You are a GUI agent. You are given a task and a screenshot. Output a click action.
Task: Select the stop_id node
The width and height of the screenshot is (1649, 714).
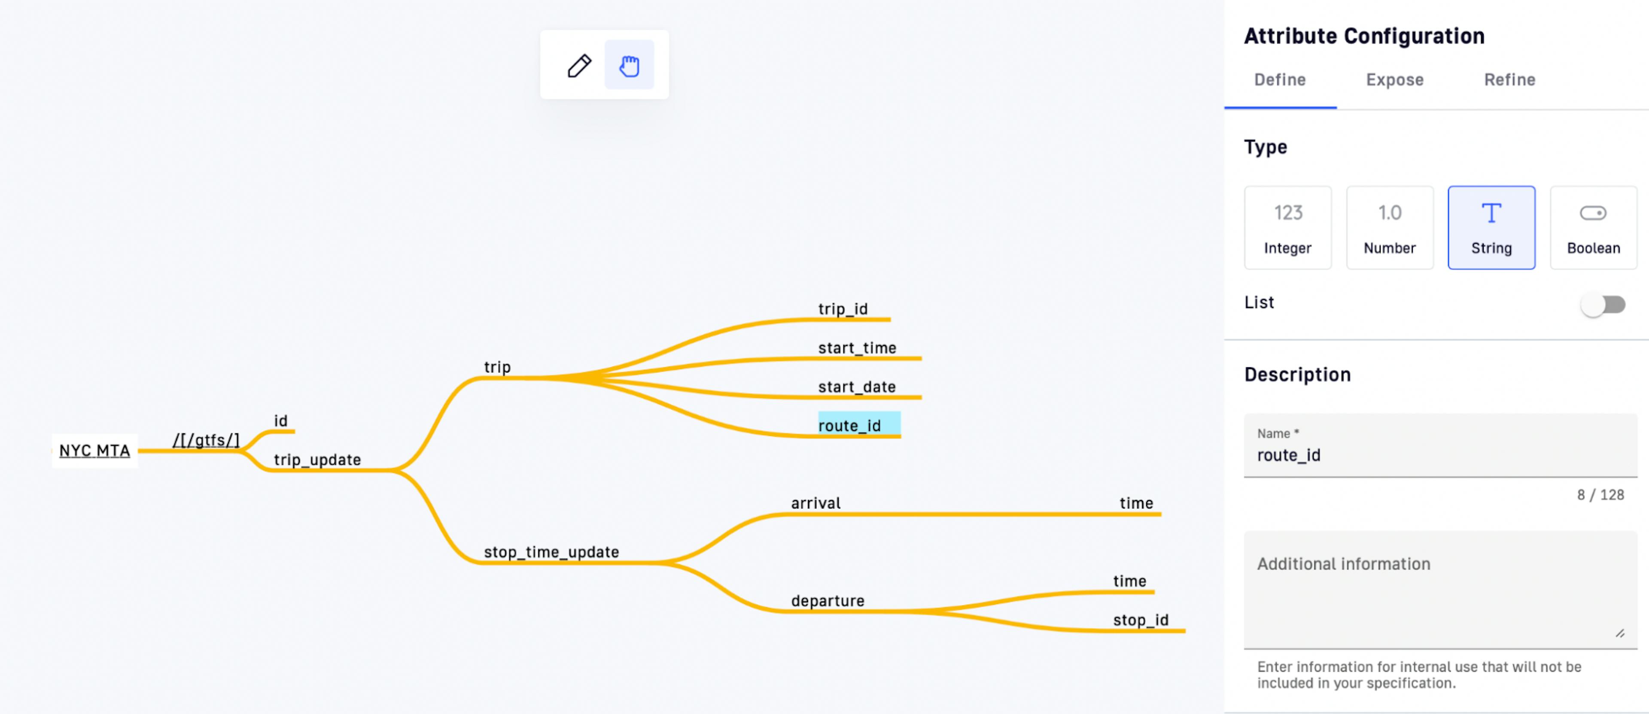tap(1141, 620)
